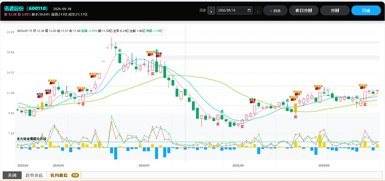Image resolution: width=385 pixels, height=181 pixels.
Task: Click the 关闭 tab
Action: pos(12,175)
